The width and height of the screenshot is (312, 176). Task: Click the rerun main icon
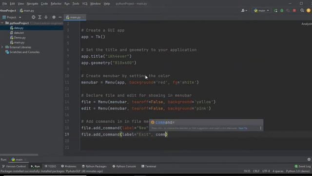point(275,11)
